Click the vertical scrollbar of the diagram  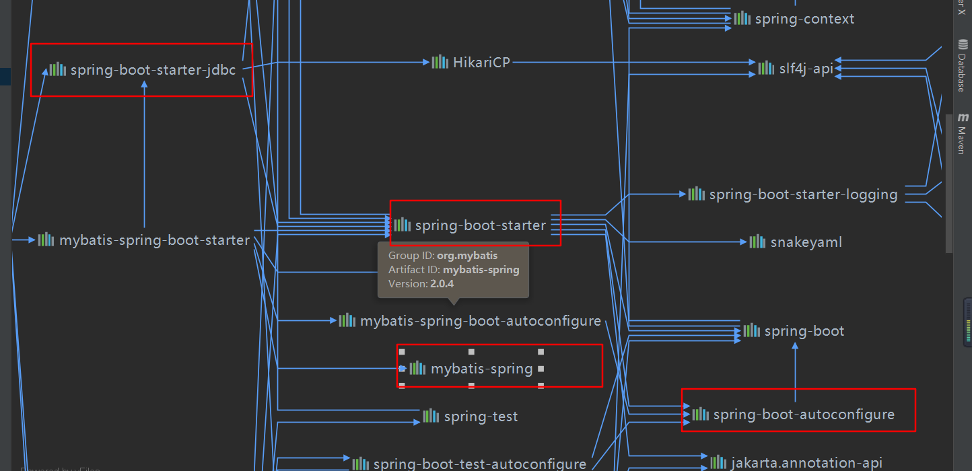949,183
